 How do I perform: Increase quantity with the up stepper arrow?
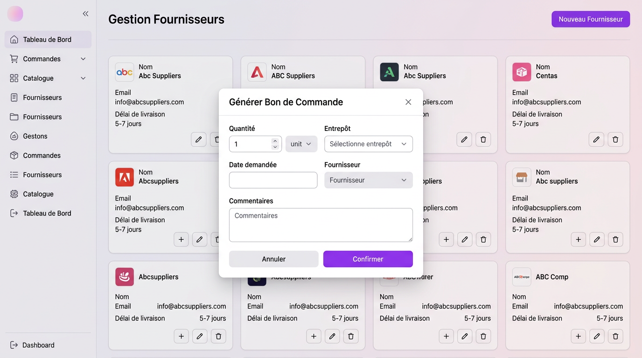[x=275, y=141]
